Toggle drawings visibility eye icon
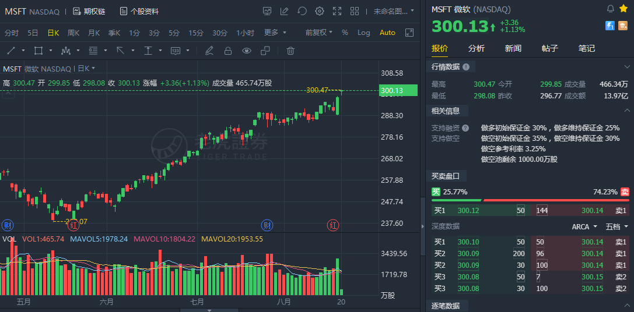Viewport: 634px width, 312px height. click(247, 51)
